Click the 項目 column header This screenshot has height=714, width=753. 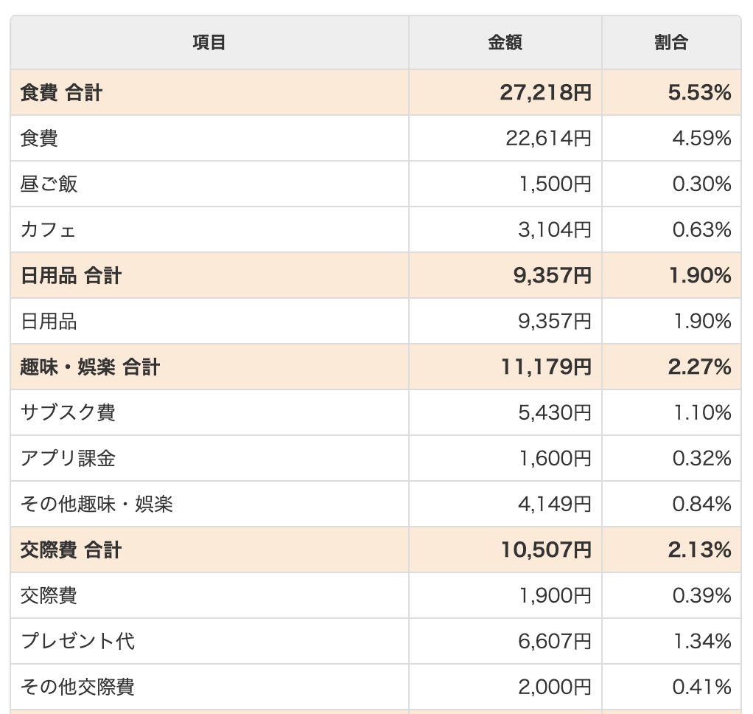pos(209,43)
